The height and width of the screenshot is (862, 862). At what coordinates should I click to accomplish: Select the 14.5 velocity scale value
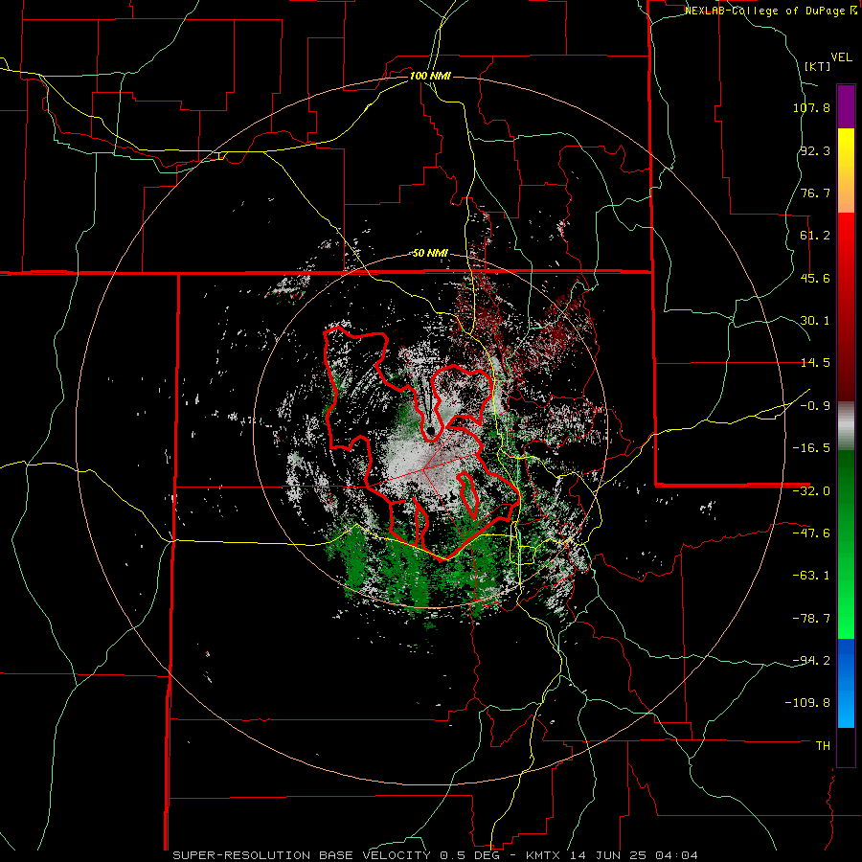(x=815, y=363)
